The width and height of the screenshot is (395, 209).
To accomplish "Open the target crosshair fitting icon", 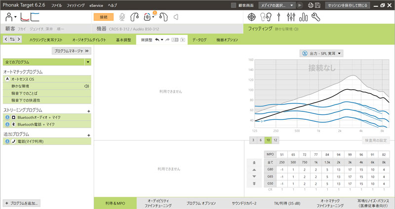I will pyautogui.click(x=252, y=17).
